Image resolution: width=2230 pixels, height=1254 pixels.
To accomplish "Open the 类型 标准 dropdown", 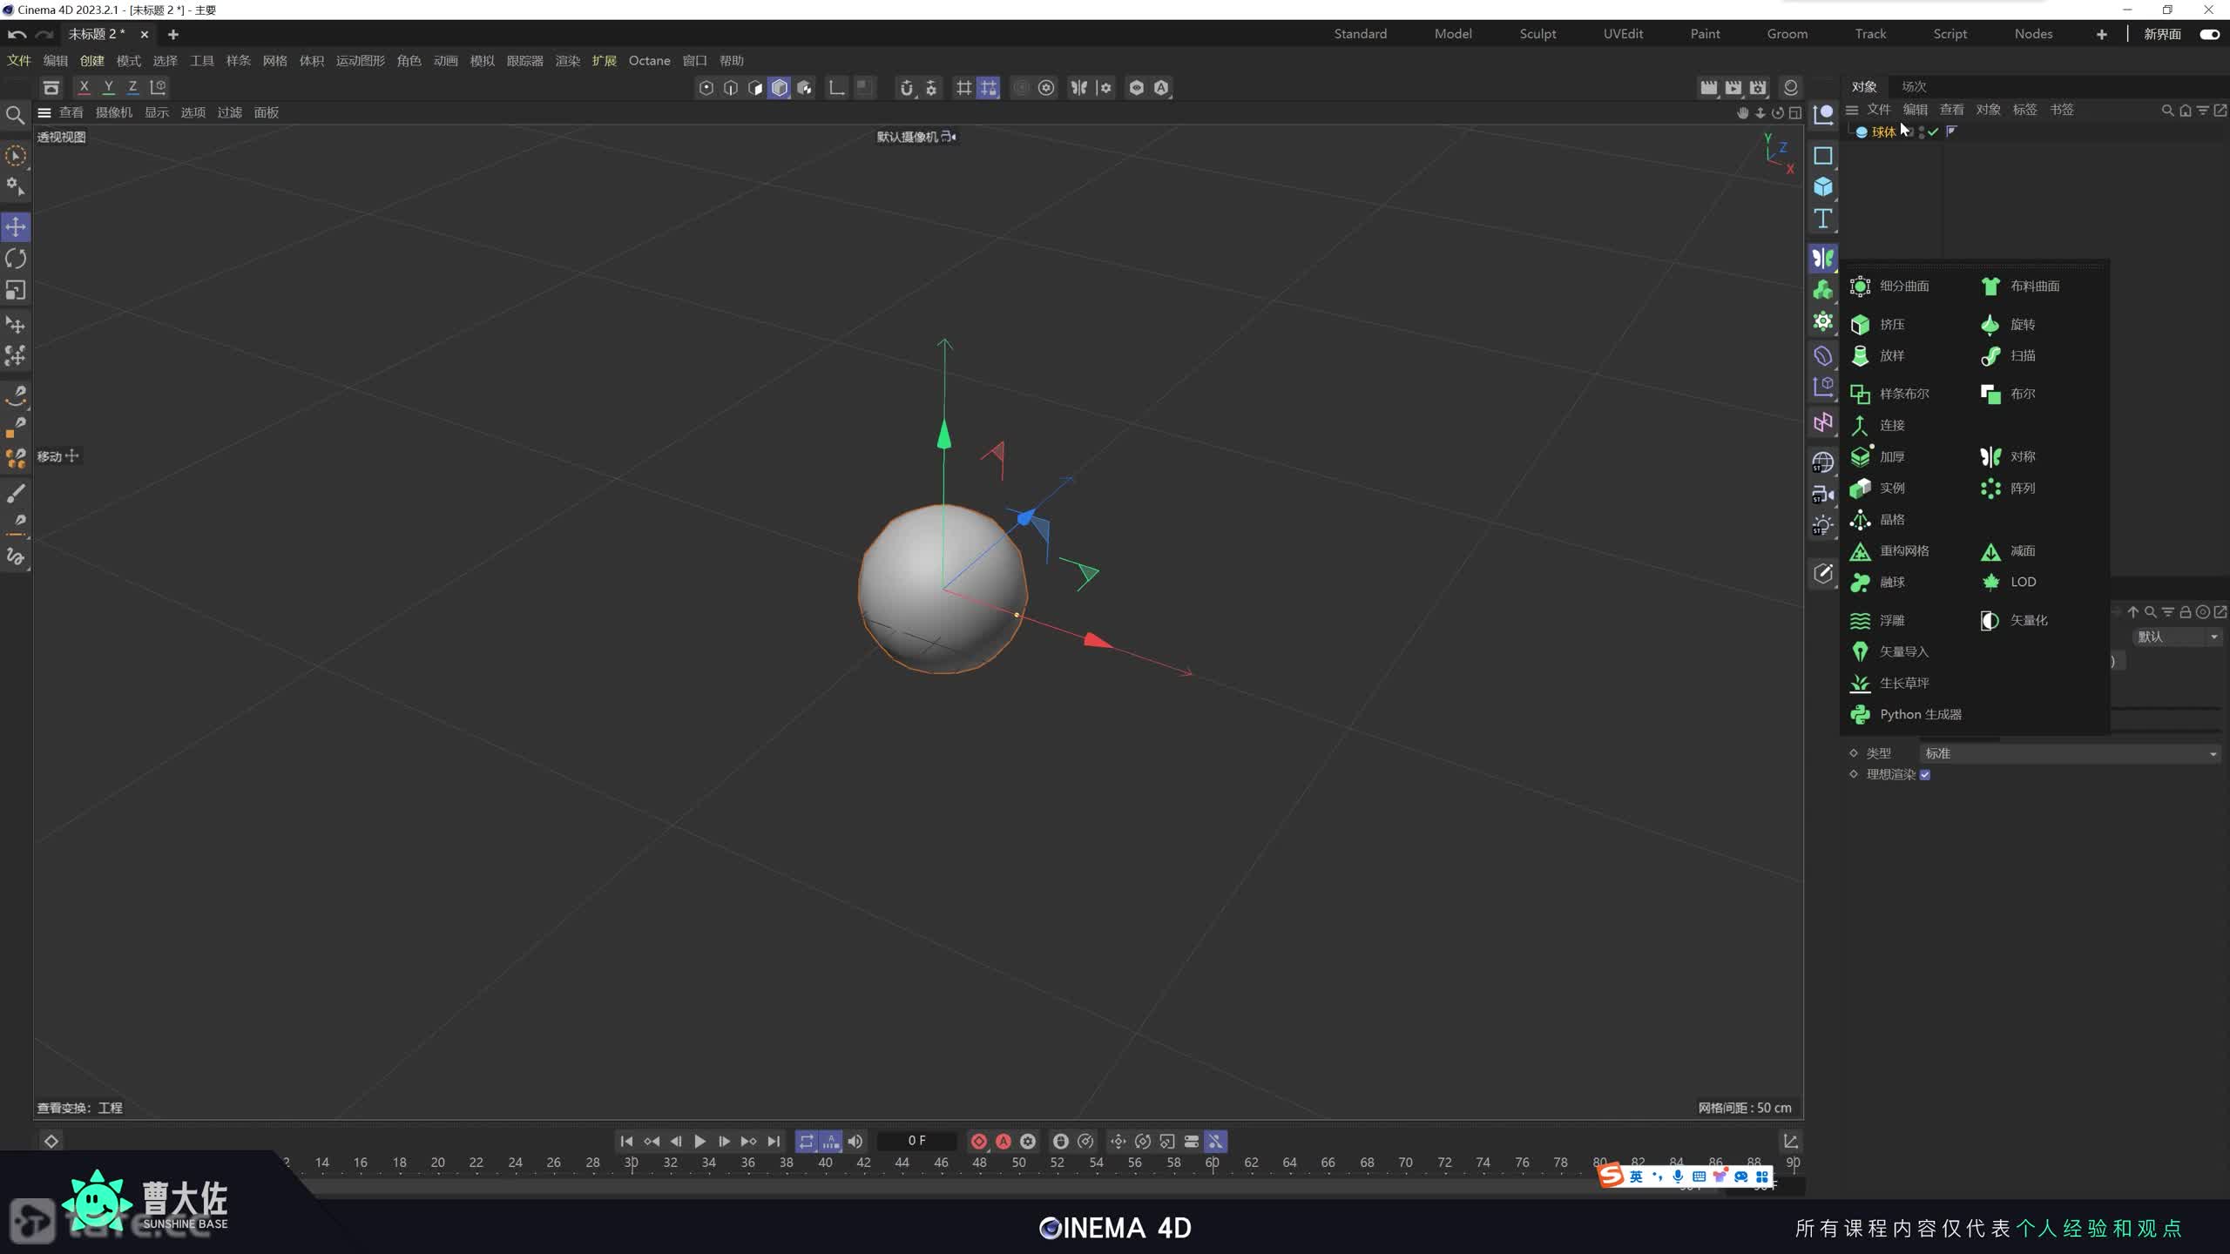I will coord(2070,753).
